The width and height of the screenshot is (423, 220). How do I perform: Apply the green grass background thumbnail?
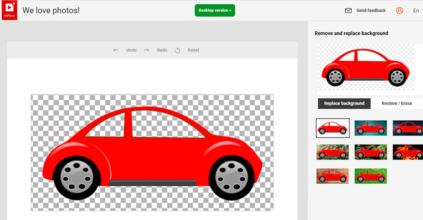tap(371, 176)
